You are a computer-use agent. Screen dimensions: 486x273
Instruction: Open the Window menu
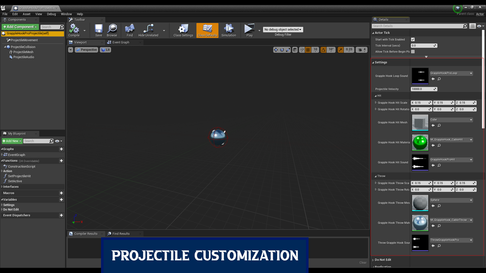pyautogui.click(x=66, y=14)
